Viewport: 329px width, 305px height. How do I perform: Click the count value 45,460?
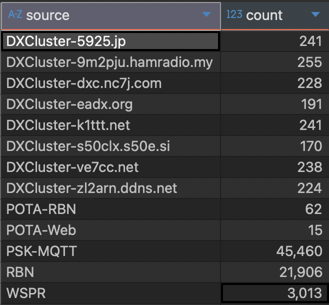[x=299, y=251]
